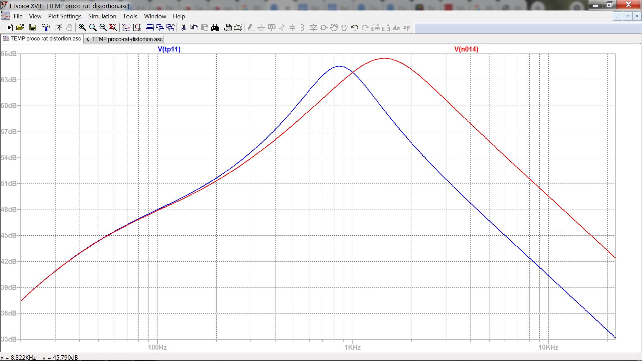This screenshot has width=642, height=361.
Task: Autorange the plot axes icon
Action: [x=136, y=28]
